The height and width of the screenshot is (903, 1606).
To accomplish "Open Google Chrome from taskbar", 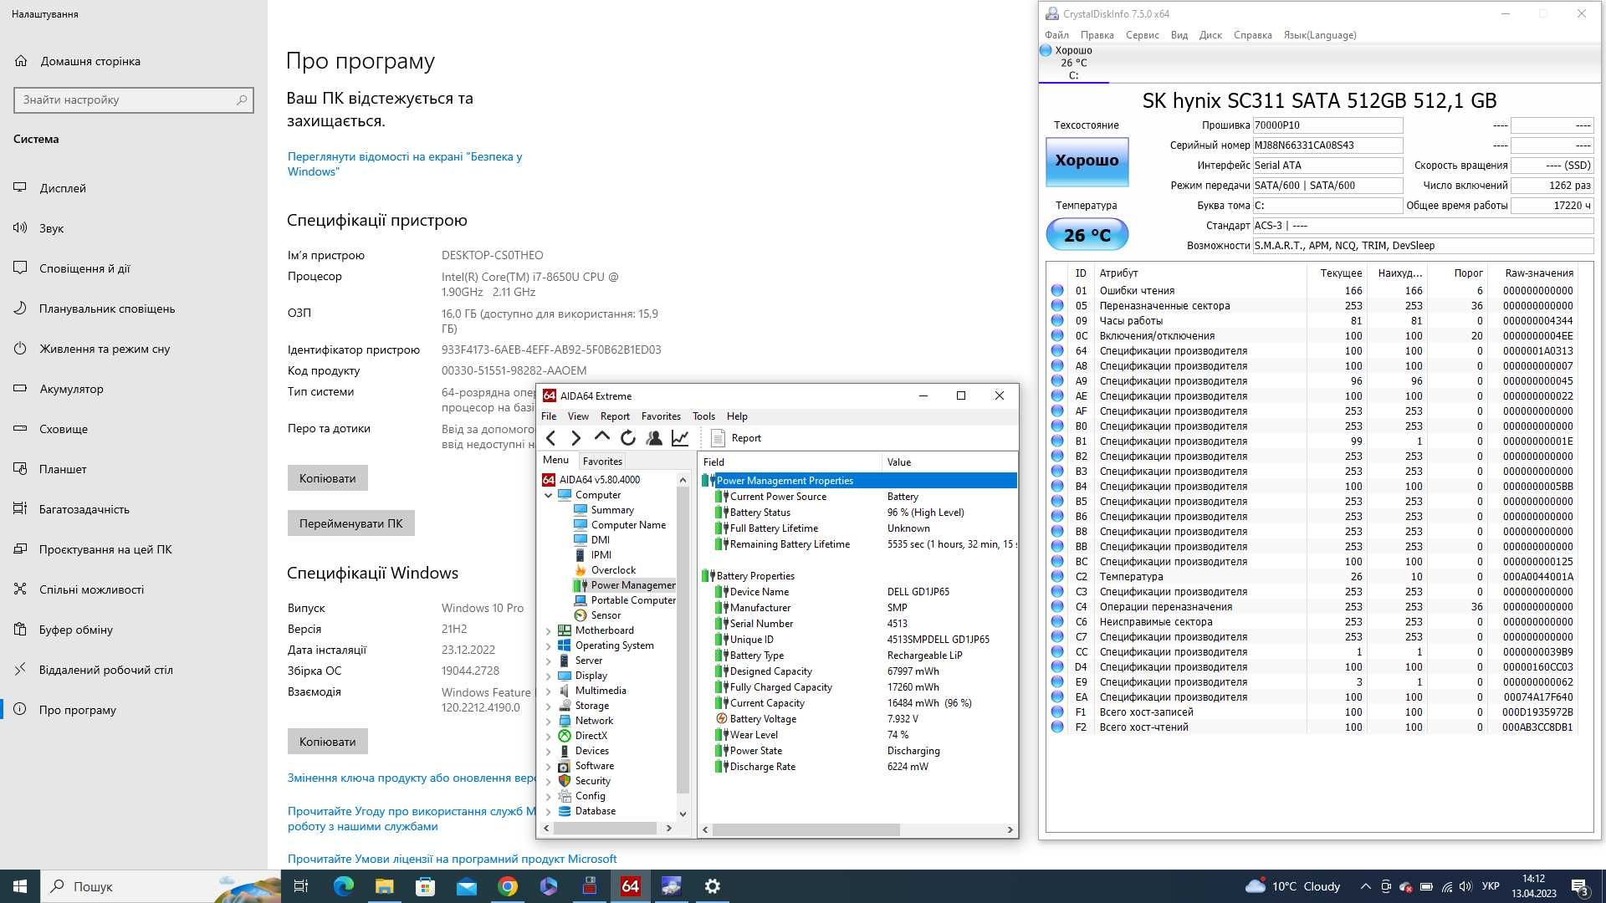I will (507, 886).
